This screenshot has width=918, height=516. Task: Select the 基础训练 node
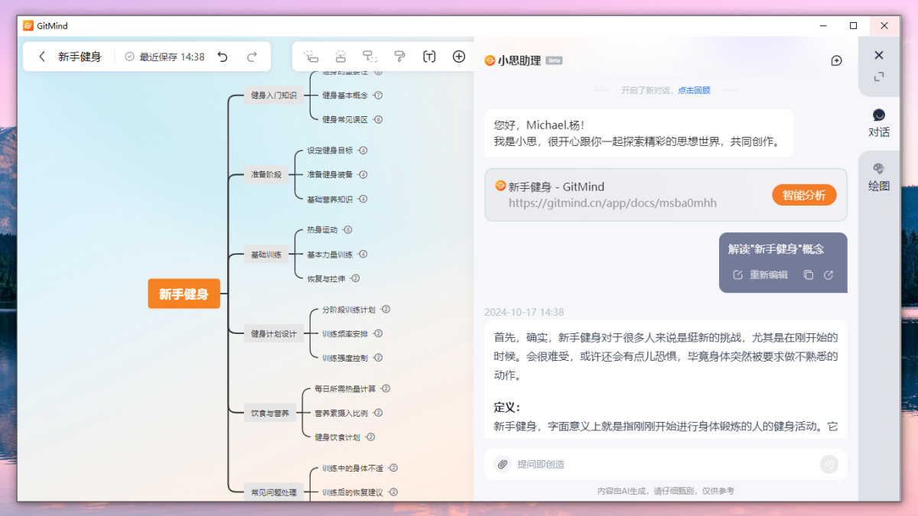[x=266, y=255]
